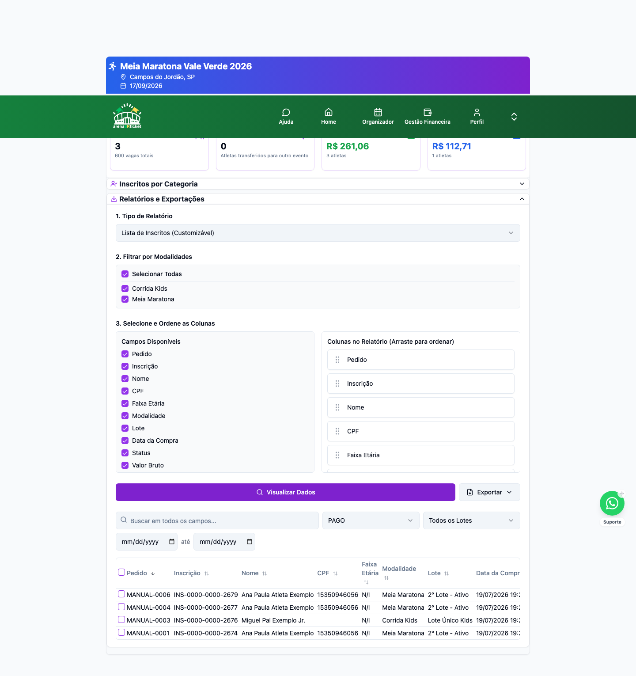Screen dimensions: 636x676
Task: Click the R$ 112,71 value
Action: coord(451,146)
